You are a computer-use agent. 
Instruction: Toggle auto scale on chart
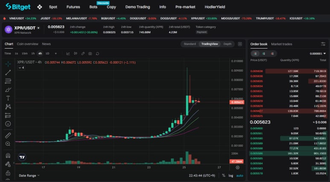pyautogui.click(x=240, y=176)
